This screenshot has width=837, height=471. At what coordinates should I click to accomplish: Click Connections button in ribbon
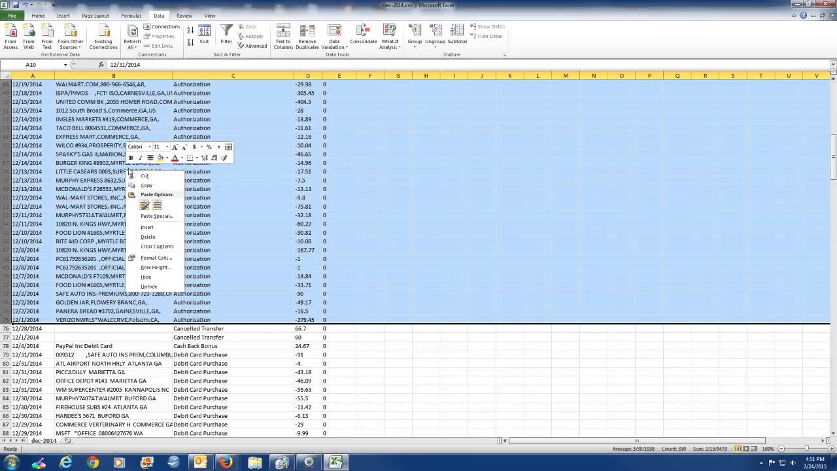point(162,27)
